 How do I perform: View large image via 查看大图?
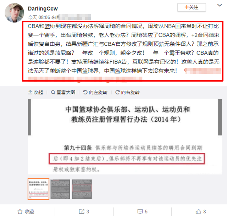pos(63,92)
